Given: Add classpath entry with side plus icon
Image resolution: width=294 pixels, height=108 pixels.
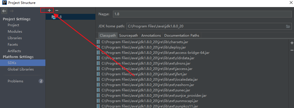Looking at the screenshot, I should [x=292, y=43].
